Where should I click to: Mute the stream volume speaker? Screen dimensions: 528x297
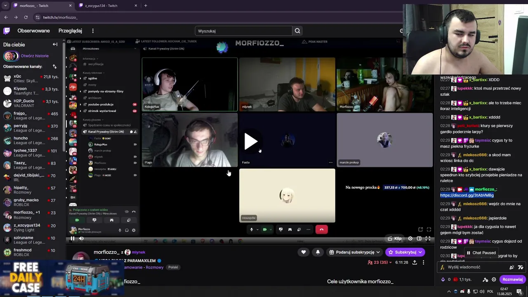pos(81,238)
